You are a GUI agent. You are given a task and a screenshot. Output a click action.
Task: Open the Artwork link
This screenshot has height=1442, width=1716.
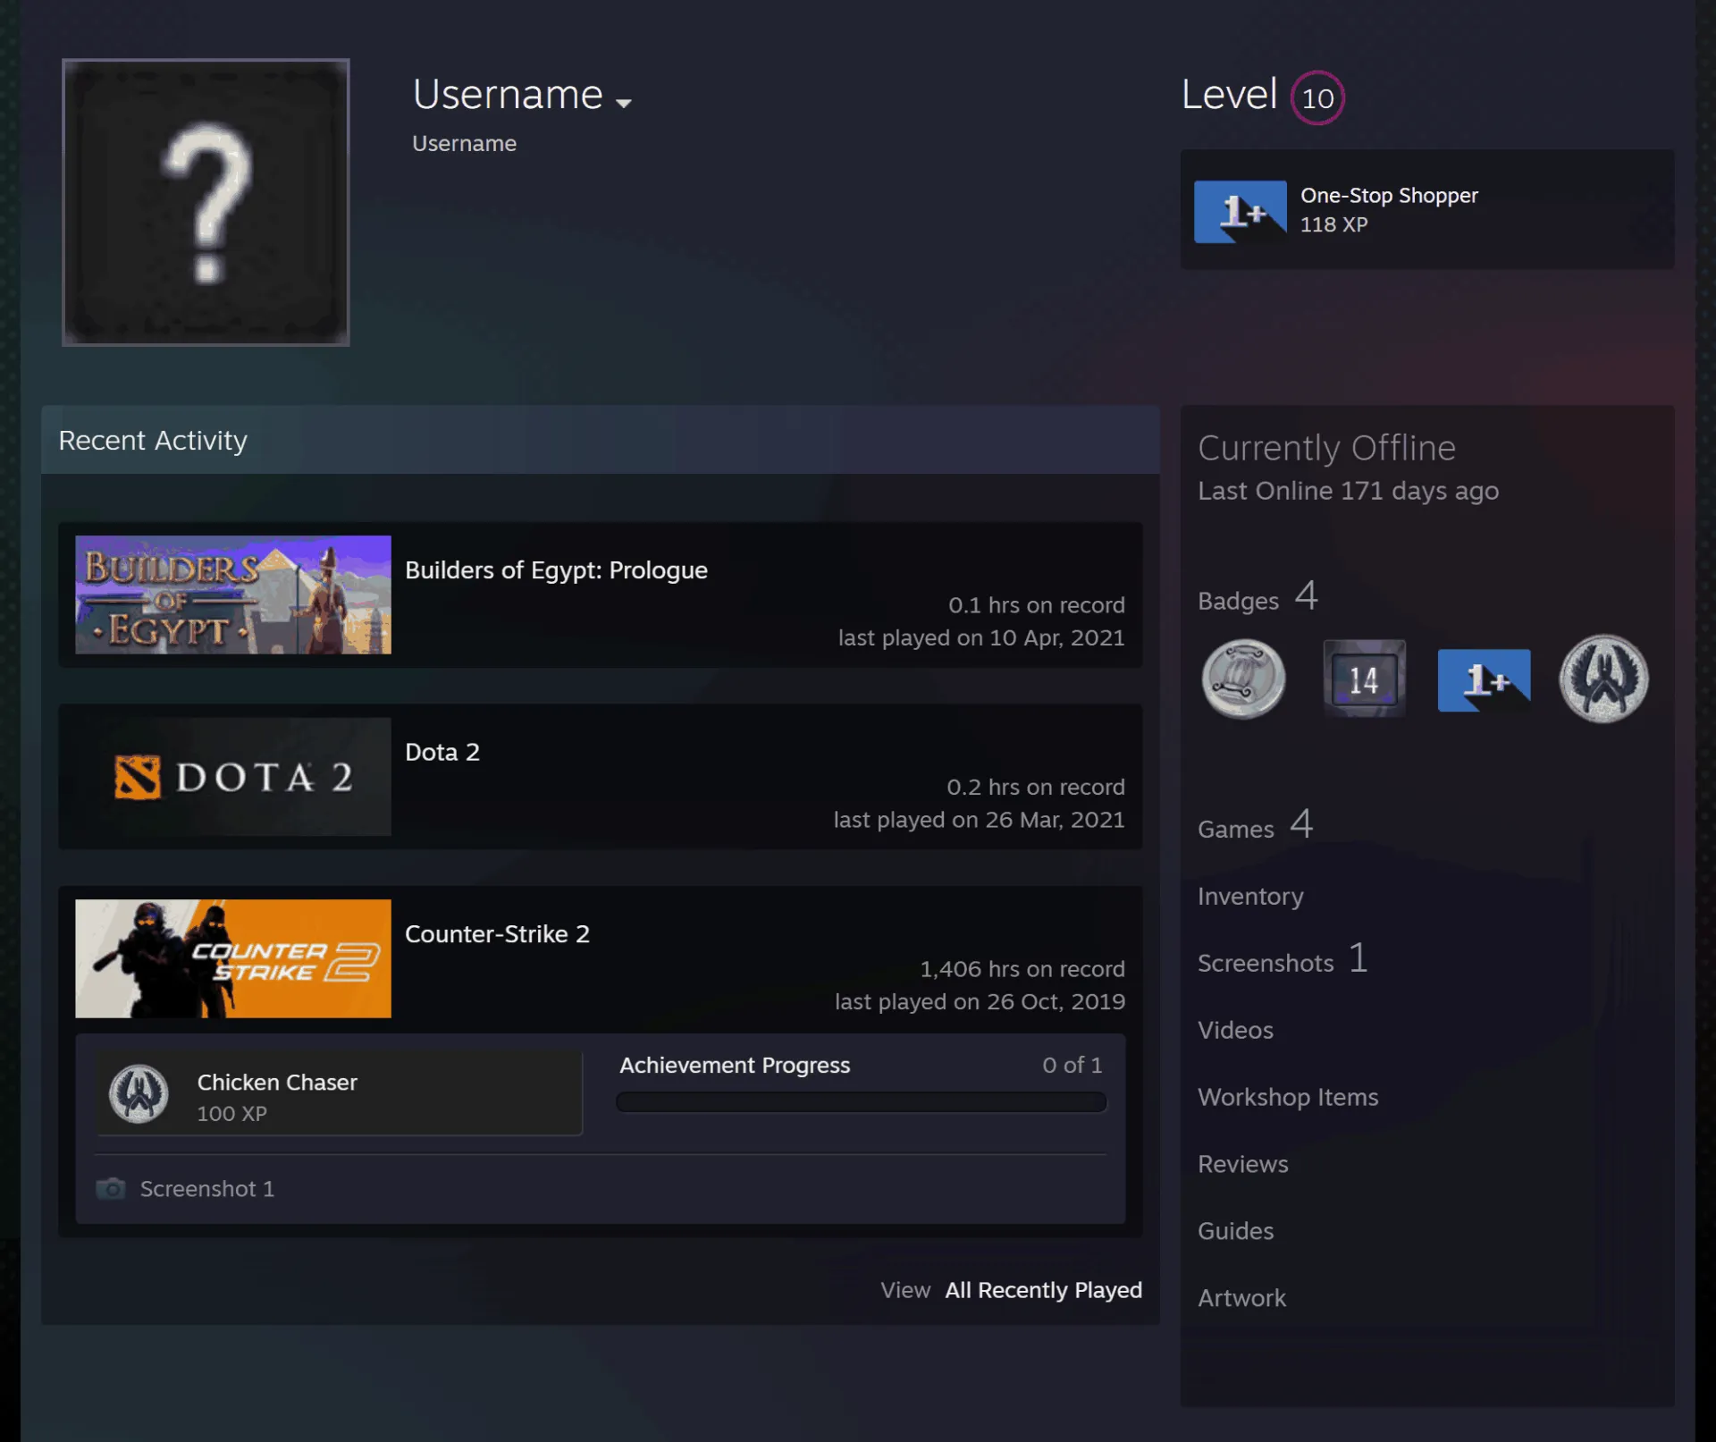pos(1241,1298)
